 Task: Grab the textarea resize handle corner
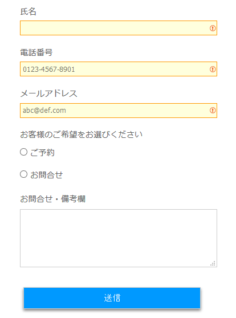click(x=213, y=263)
